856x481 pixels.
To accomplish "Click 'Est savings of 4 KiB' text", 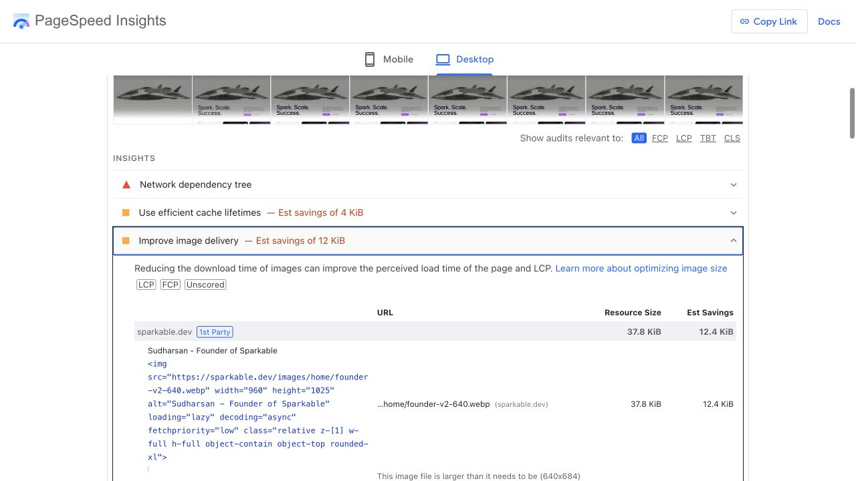I will [321, 212].
